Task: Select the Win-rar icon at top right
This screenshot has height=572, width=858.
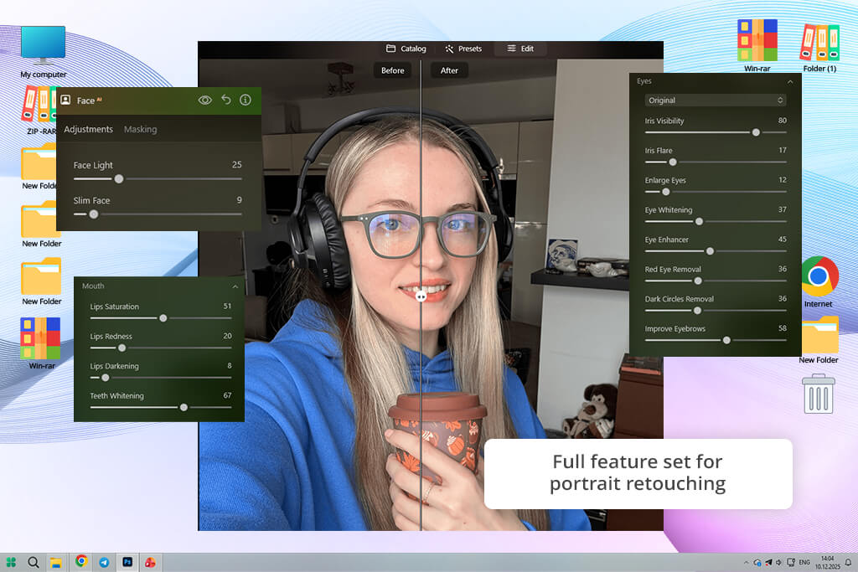Action: pyautogui.click(x=757, y=45)
